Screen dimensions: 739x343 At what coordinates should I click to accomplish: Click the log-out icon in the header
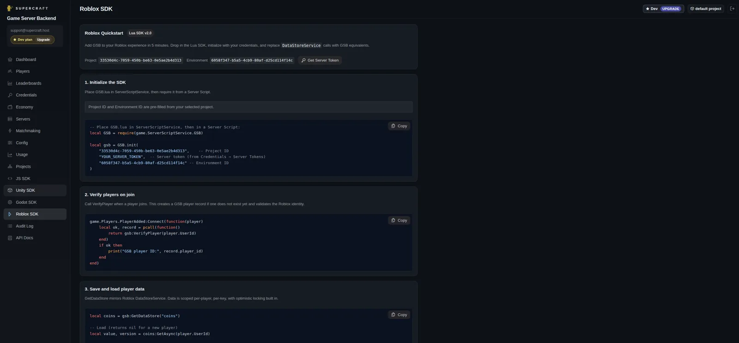click(732, 8)
